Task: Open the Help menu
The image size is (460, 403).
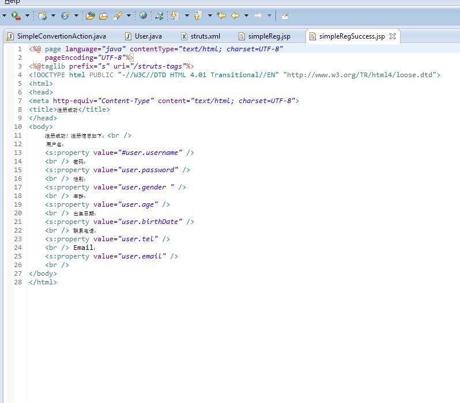Action: pyautogui.click(x=12, y=2)
